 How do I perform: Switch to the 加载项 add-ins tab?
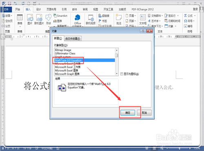[x=122, y=9]
